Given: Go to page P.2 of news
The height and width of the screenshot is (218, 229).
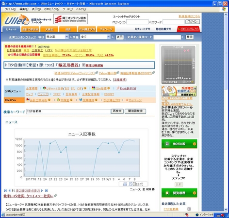Looking at the screenshot, I should (19, 191).
